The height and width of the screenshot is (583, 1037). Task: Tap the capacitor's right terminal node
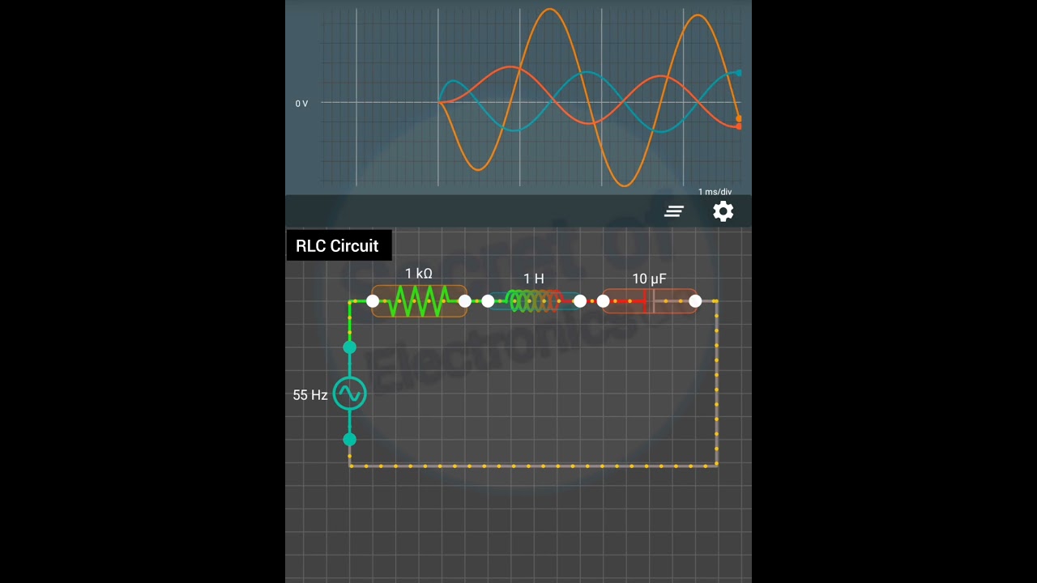pyautogui.click(x=695, y=301)
